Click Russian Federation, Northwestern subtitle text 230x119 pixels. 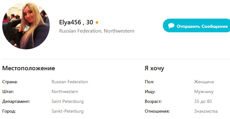97,31
